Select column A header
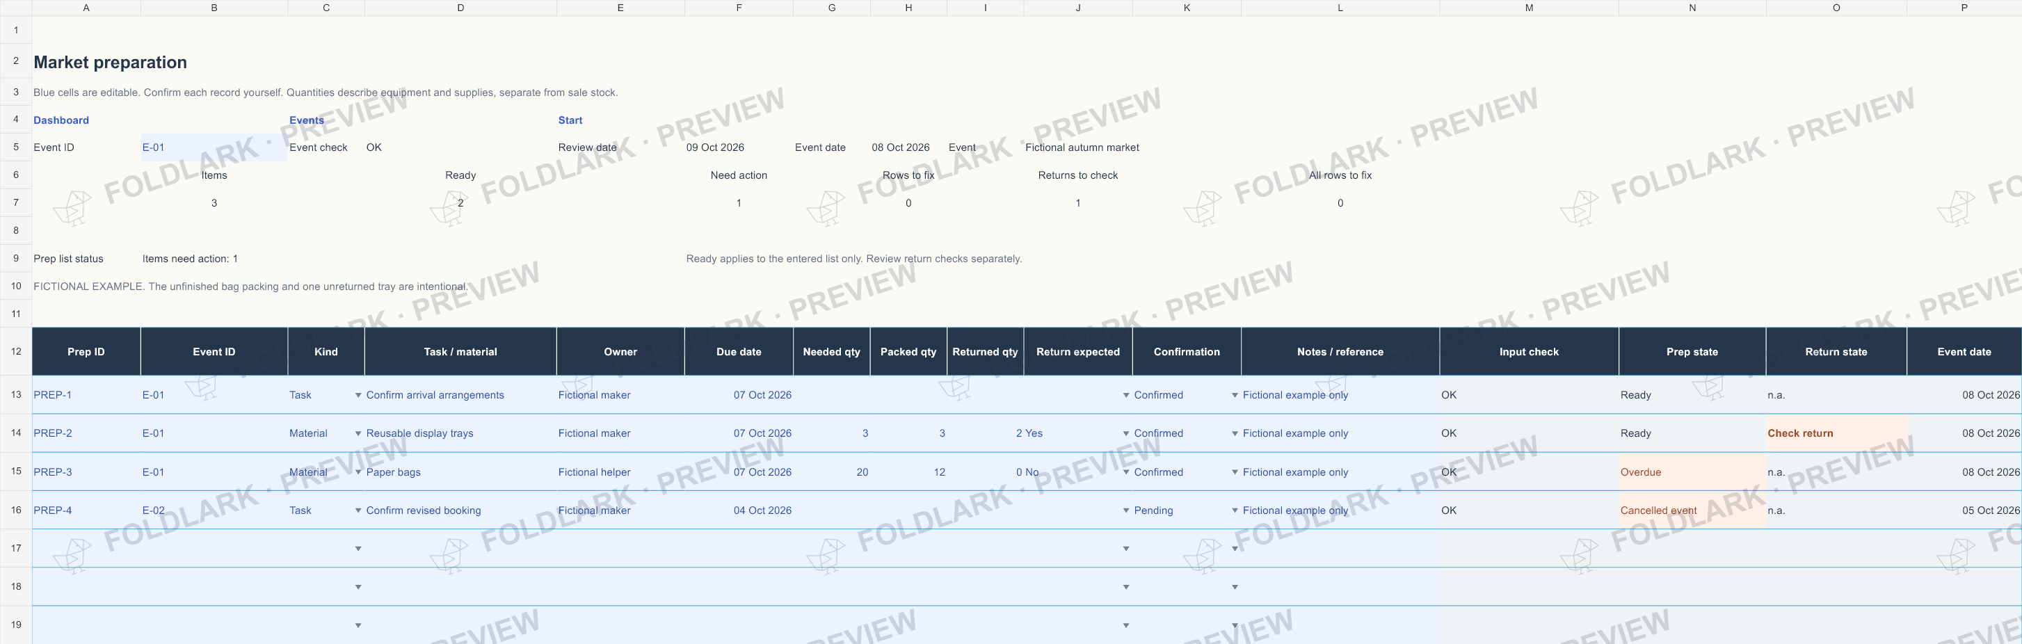Screen dimensions: 2022x644 pos(86,8)
